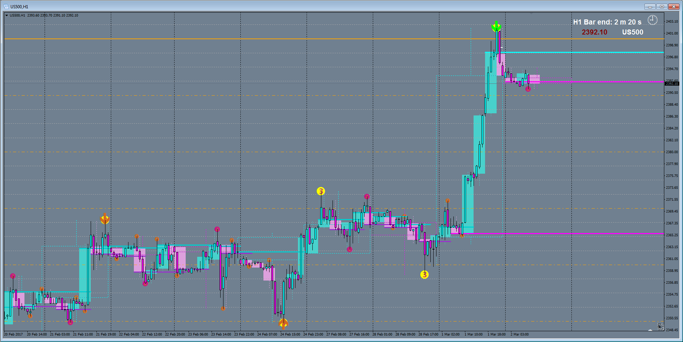
Task: Click 2 Mar 03:00 on the time axis
Action: (520, 334)
